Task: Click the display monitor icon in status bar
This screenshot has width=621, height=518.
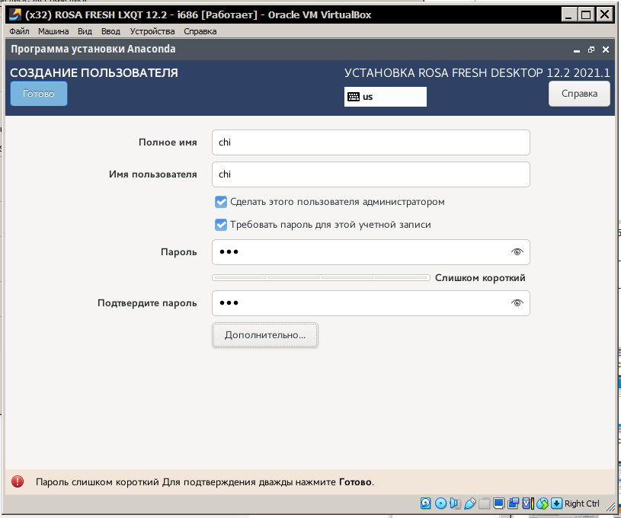Action: (x=498, y=504)
